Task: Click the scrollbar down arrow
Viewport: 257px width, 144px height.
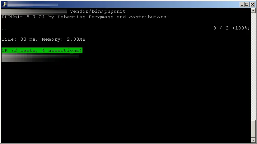Action: click(x=253, y=140)
